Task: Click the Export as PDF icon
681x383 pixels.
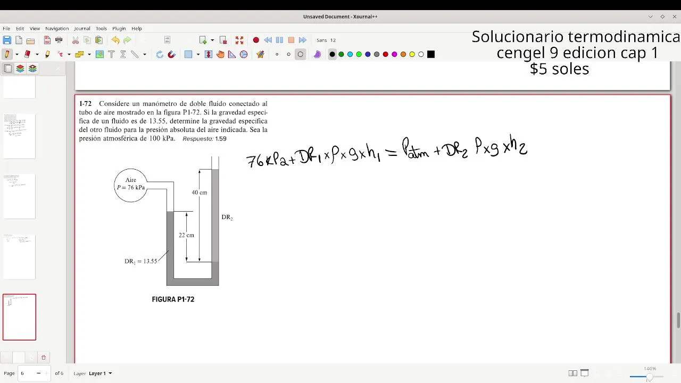Action: click(47, 40)
